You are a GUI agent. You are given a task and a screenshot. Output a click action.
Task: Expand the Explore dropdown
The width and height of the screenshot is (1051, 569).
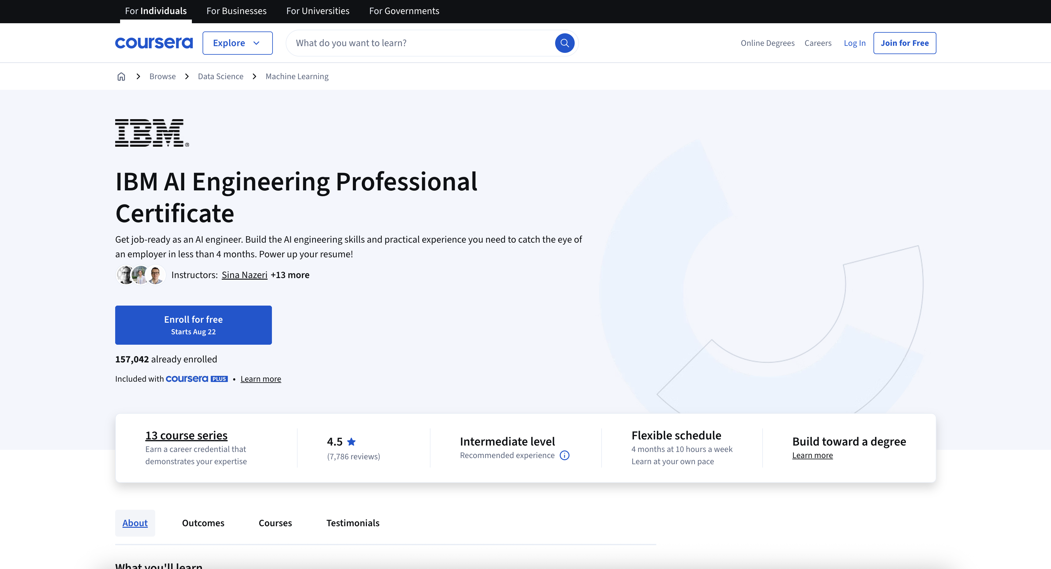click(237, 43)
